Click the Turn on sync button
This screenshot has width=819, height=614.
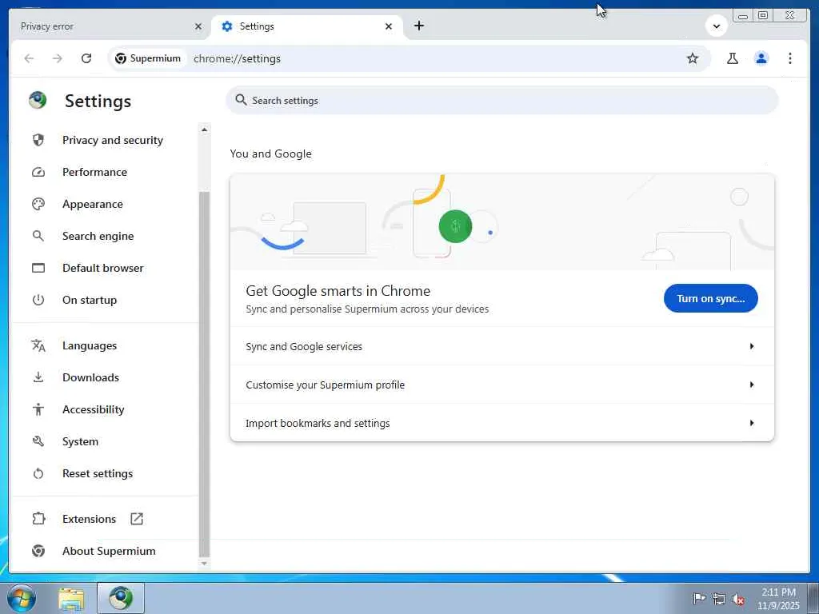click(x=710, y=298)
